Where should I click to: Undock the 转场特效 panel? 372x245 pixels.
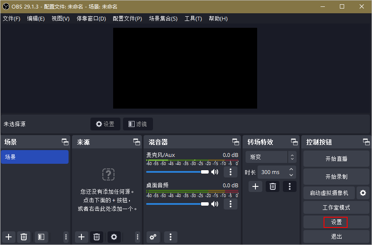point(294,142)
